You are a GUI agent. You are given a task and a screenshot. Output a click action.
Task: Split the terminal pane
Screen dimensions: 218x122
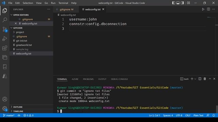[x=200, y=79]
